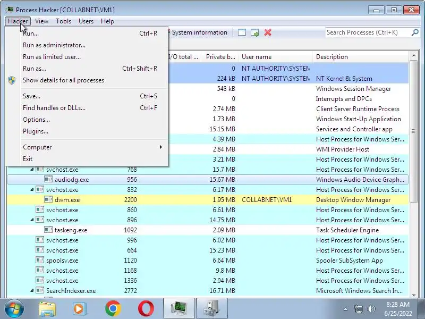Collapse the svchost.exe 768 tree node
425x319 pixels.
point(32,170)
